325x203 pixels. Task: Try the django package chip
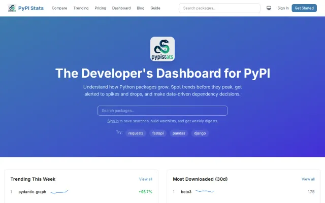[200, 133]
